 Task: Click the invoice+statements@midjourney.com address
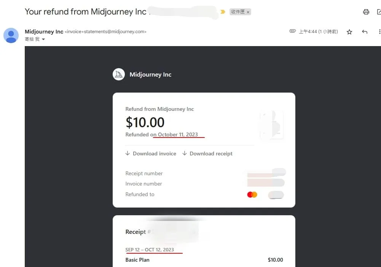click(x=105, y=32)
